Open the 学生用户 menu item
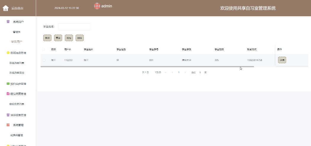Viewport: 311px width, 146px height. click(17, 42)
